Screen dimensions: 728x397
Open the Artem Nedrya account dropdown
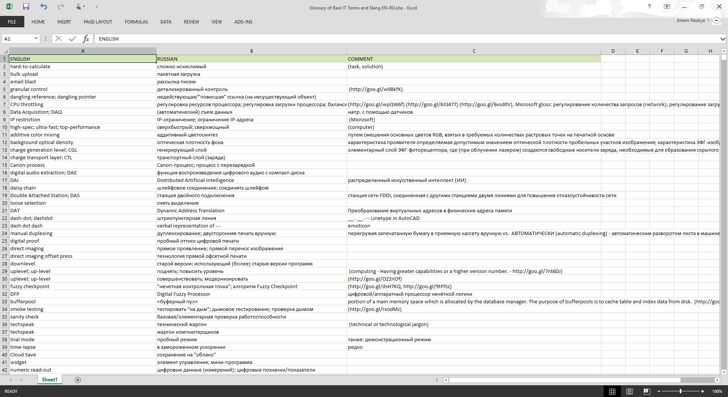[693, 20]
